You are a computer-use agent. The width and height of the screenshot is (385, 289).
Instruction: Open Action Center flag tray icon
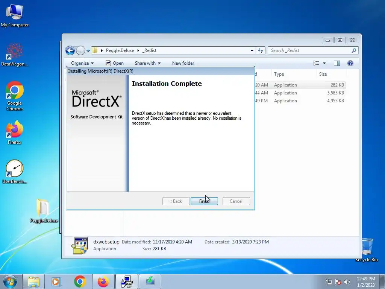point(338,282)
